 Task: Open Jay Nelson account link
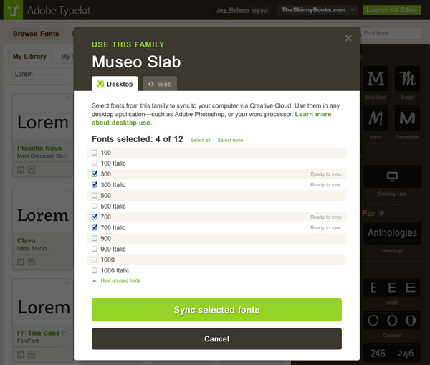[232, 10]
